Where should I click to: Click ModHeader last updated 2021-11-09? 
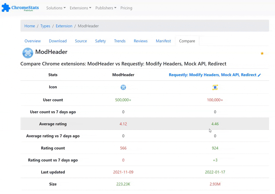pyautogui.click(x=123, y=172)
